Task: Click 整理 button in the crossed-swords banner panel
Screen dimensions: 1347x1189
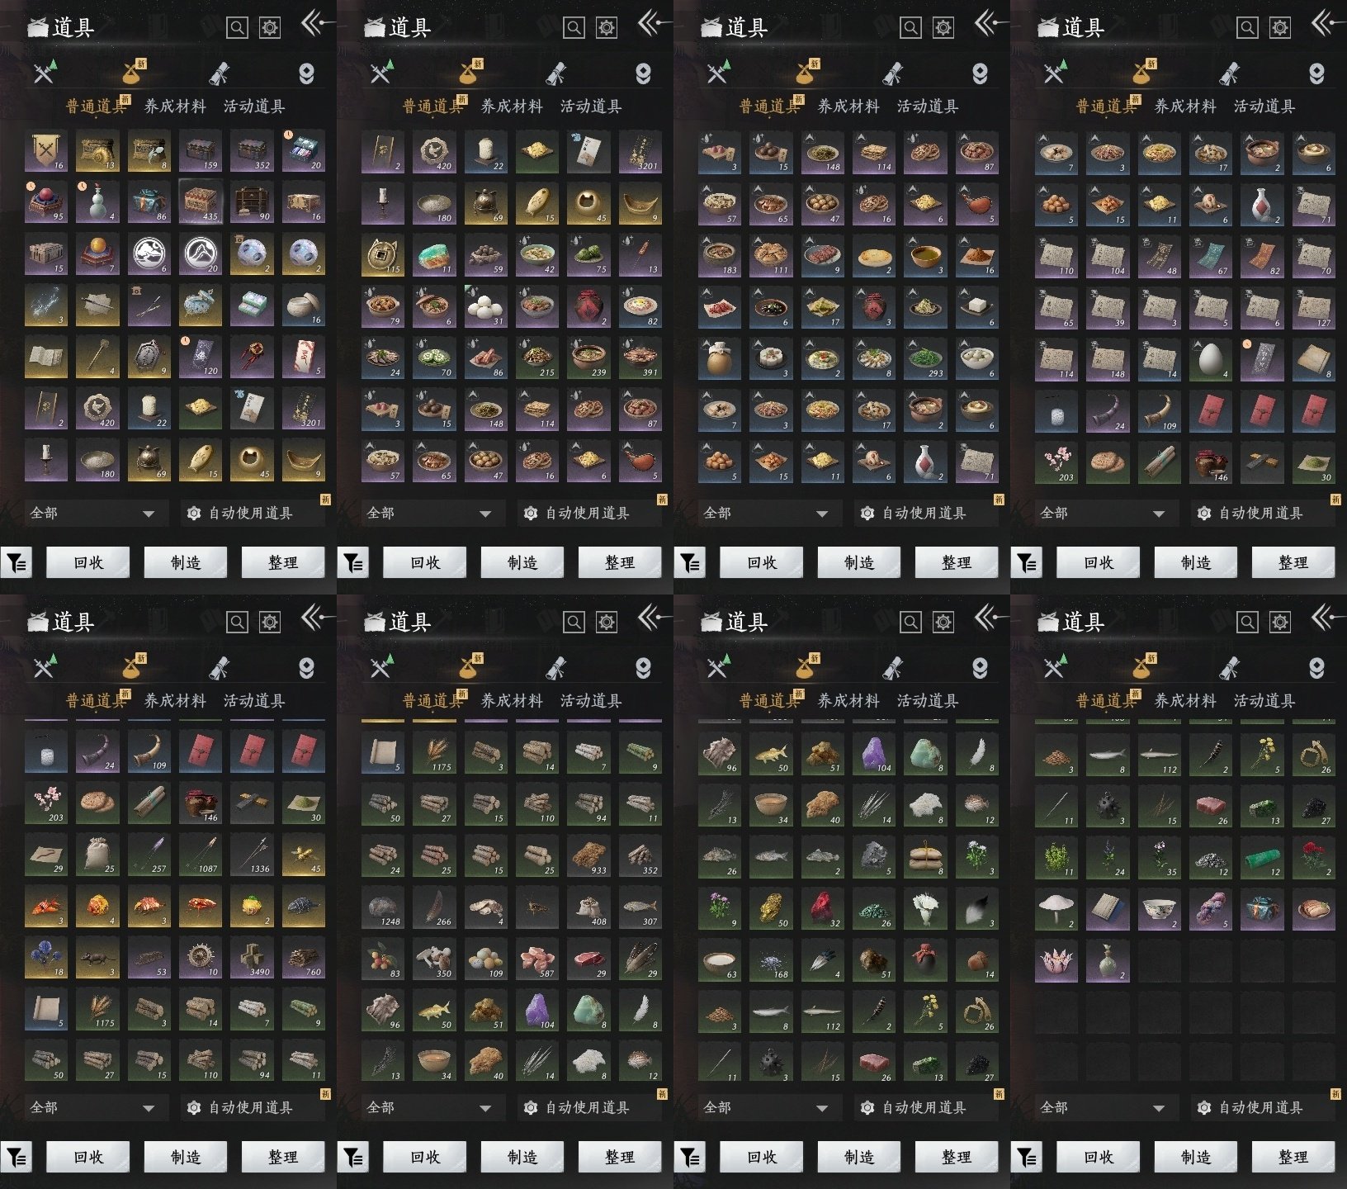Action: [x=282, y=562]
